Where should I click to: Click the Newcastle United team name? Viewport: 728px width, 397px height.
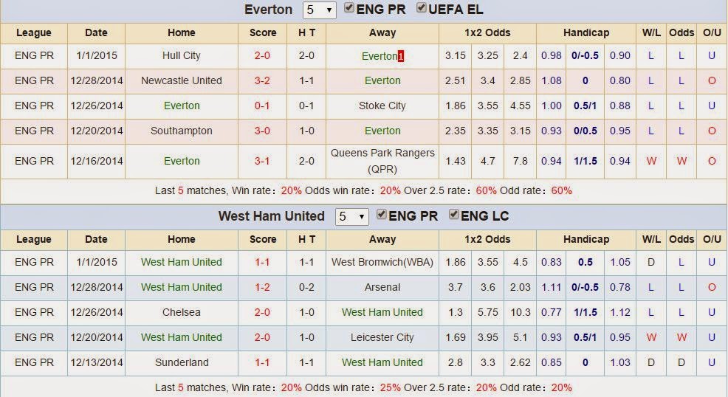182,80
